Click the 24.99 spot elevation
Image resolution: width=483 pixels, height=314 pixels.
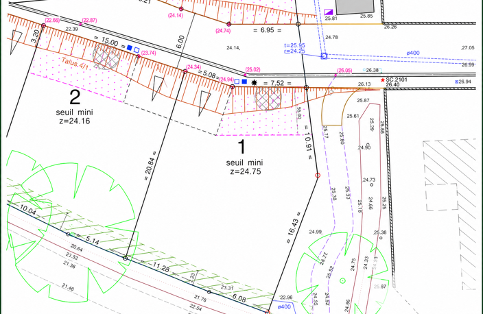click(316, 232)
